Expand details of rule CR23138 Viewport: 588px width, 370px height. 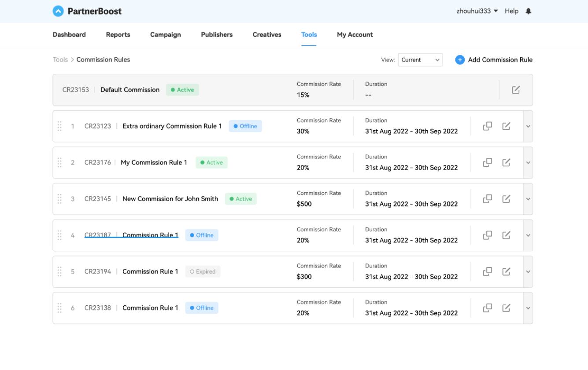pyautogui.click(x=528, y=308)
